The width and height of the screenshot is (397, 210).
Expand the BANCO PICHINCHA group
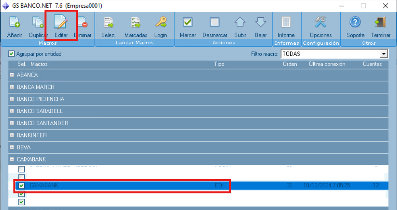12,99
